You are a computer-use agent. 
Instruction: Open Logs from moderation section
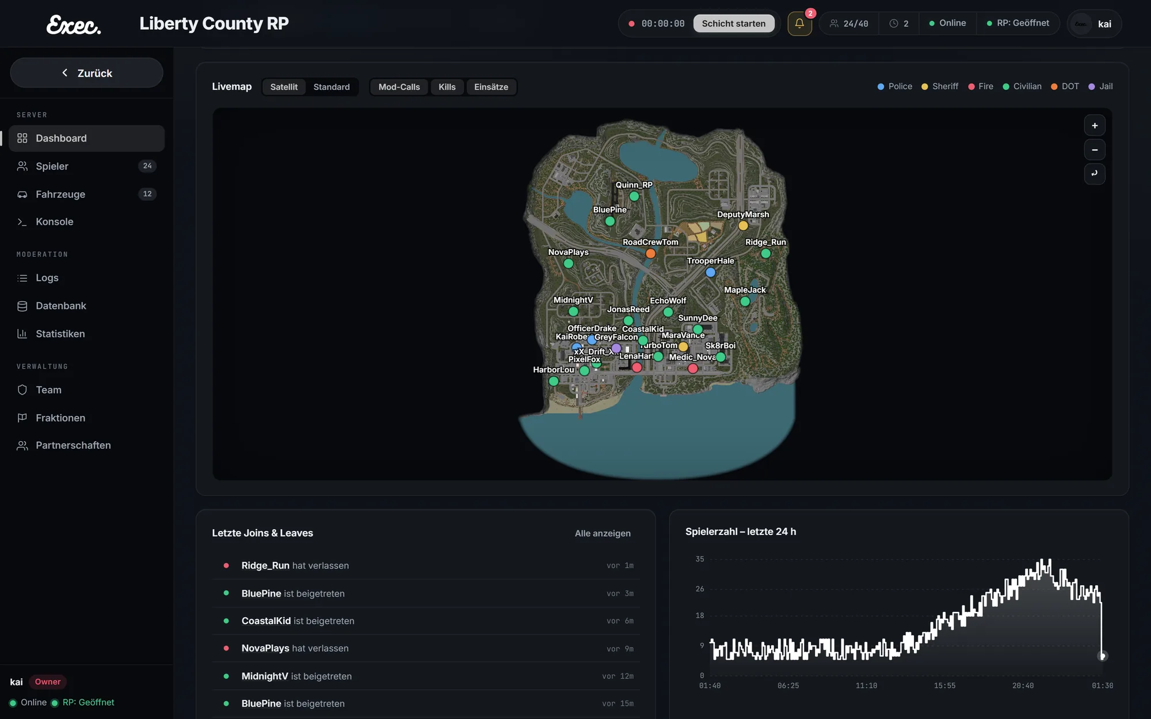pos(86,278)
